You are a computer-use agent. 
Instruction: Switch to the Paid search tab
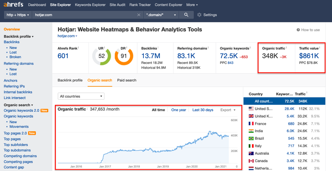pos(127,80)
